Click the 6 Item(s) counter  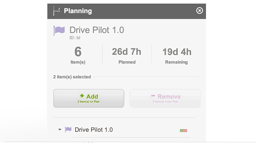(78, 55)
